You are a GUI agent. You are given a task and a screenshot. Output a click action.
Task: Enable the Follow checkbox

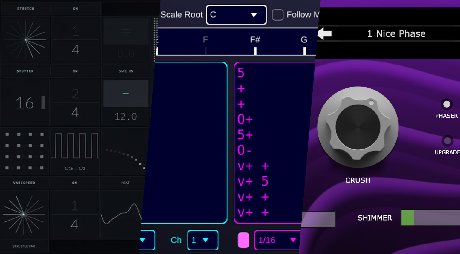[x=277, y=15]
